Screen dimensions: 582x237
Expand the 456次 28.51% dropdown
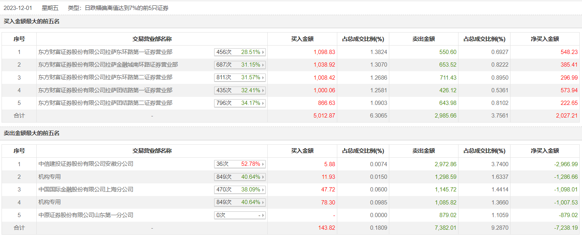click(x=240, y=52)
